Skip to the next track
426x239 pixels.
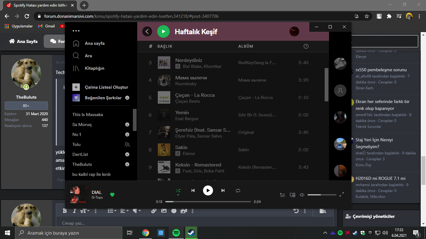point(223,190)
